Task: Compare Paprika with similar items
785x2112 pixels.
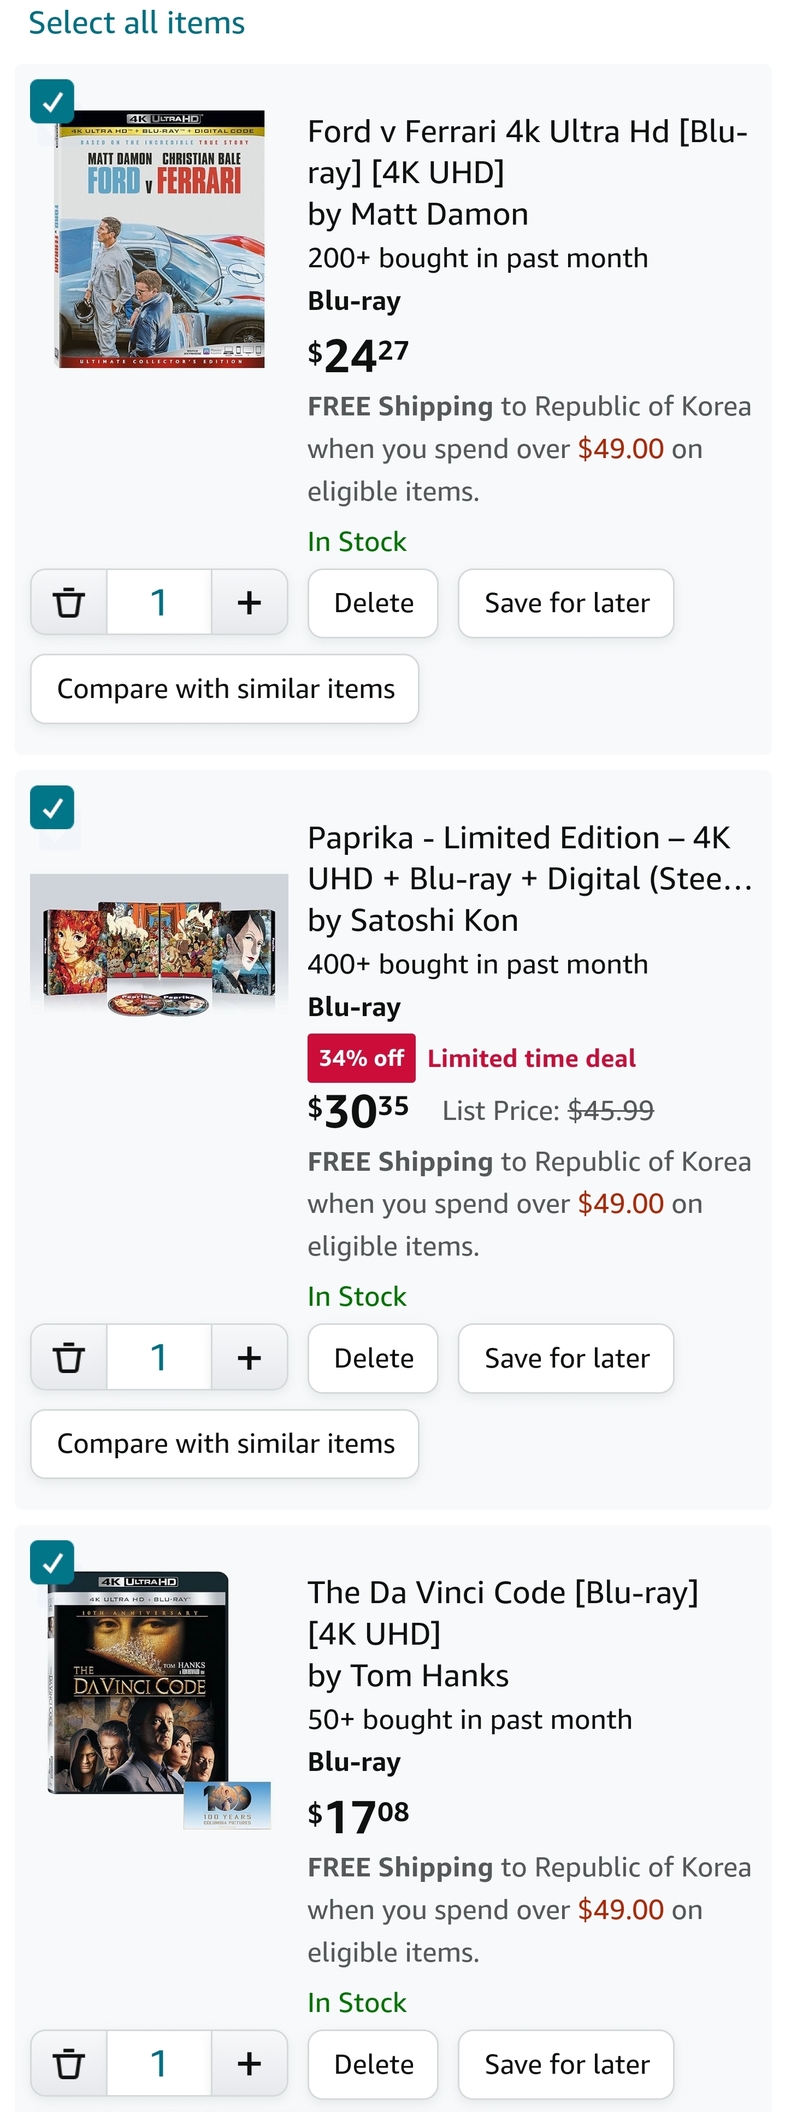Action: pyautogui.click(x=225, y=1444)
